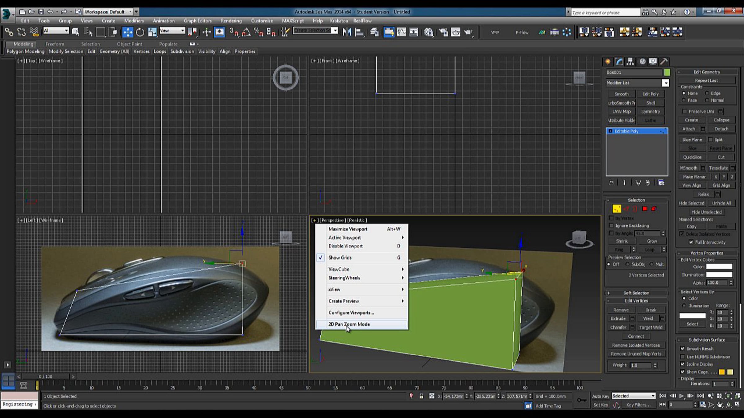Image resolution: width=744 pixels, height=418 pixels.
Task: Enable the Preserve UVs checkbox
Action: [685, 111]
